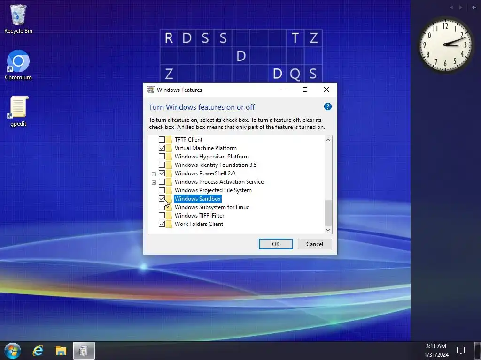Click the plus icon to add gadgets
Image resolution: width=481 pixels, height=360 pixels.
click(x=473, y=7)
